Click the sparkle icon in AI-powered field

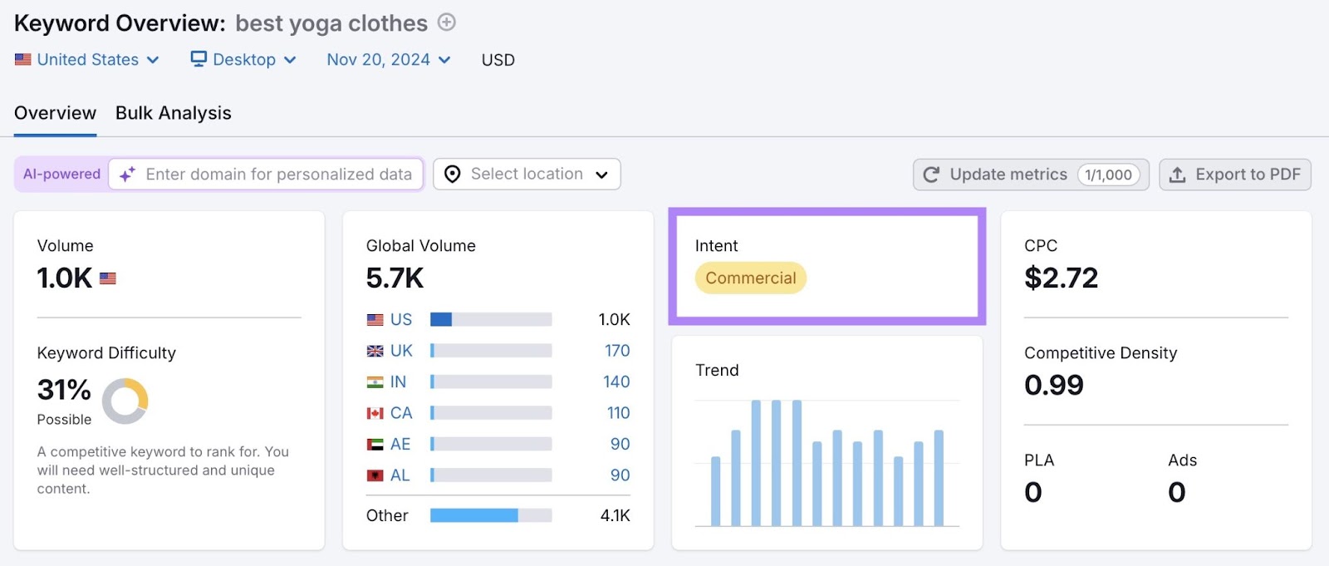pos(127,175)
